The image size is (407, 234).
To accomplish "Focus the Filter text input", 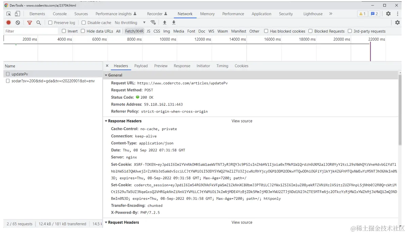I will [31, 31].
